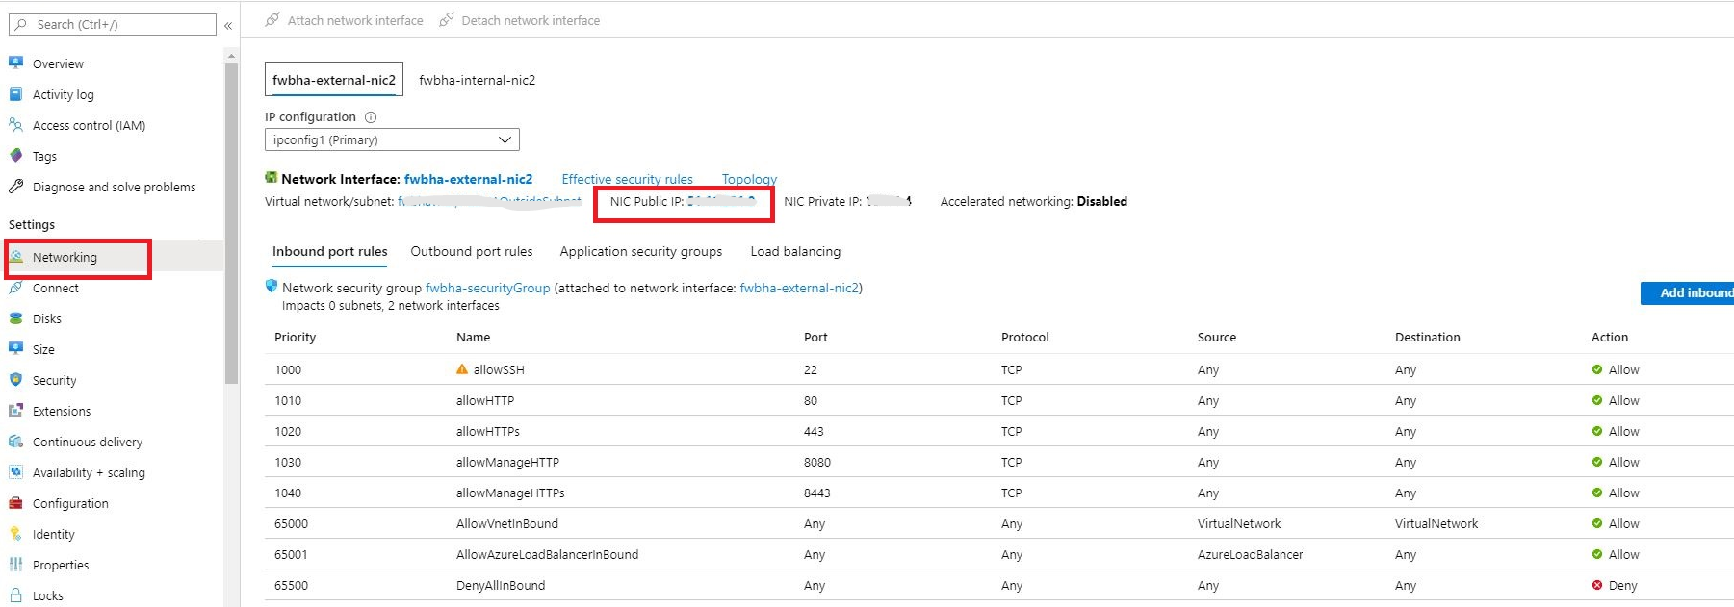This screenshot has height=607, width=1734.
Task: Click the allowSSH warning triangle icon
Action: [x=462, y=369]
